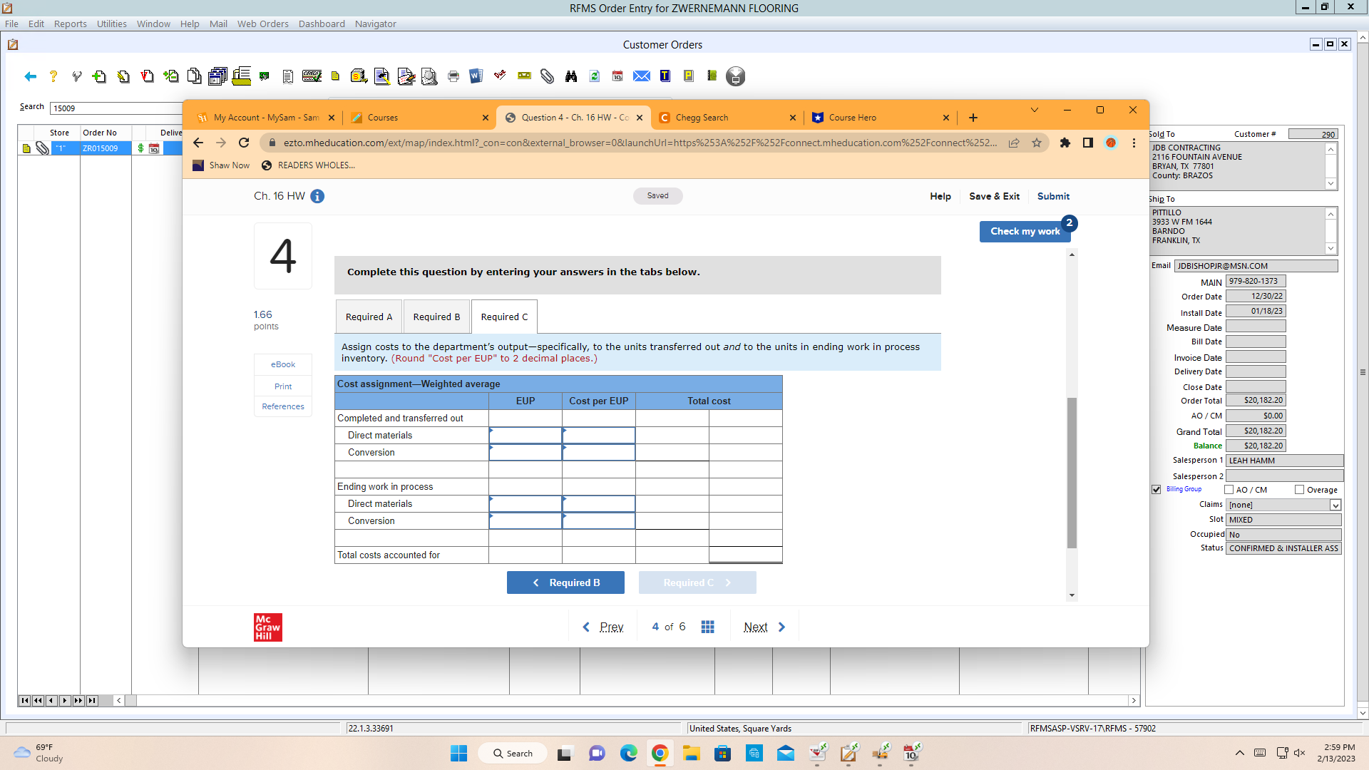Image resolution: width=1369 pixels, height=770 pixels.
Task: Enable the Overage checkbox
Action: [x=1299, y=490]
